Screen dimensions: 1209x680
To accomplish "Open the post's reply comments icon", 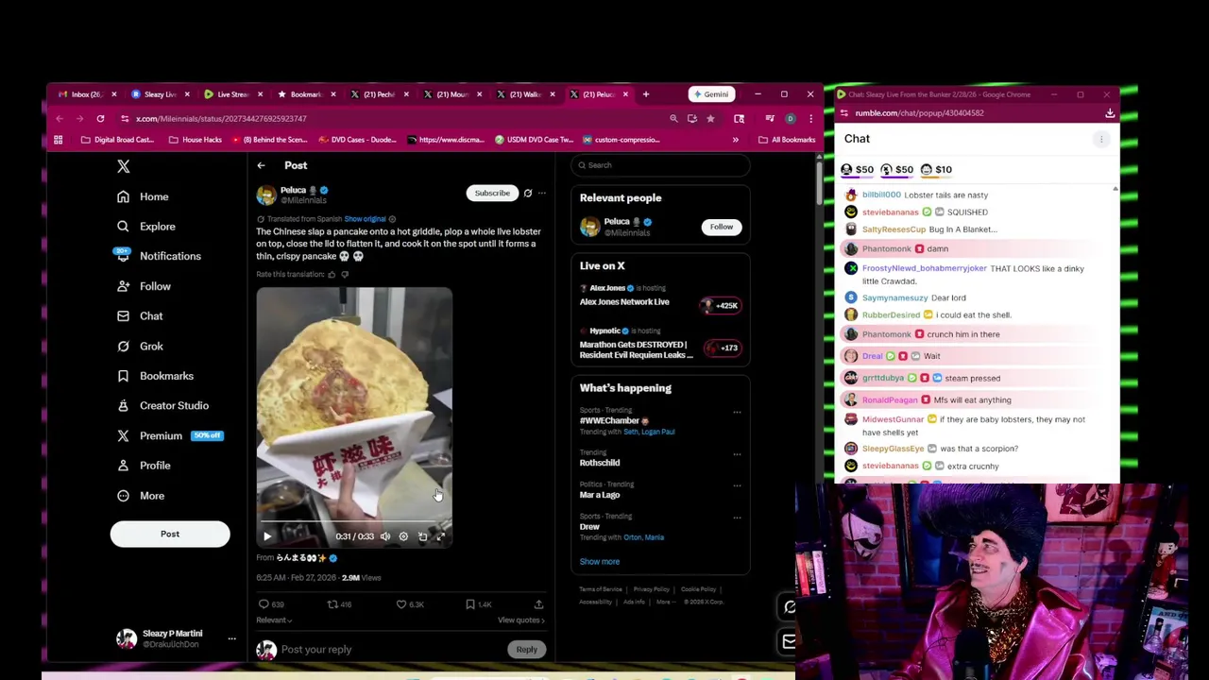I will click(271, 604).
